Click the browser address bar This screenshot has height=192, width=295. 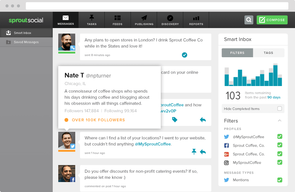[157, 6]
